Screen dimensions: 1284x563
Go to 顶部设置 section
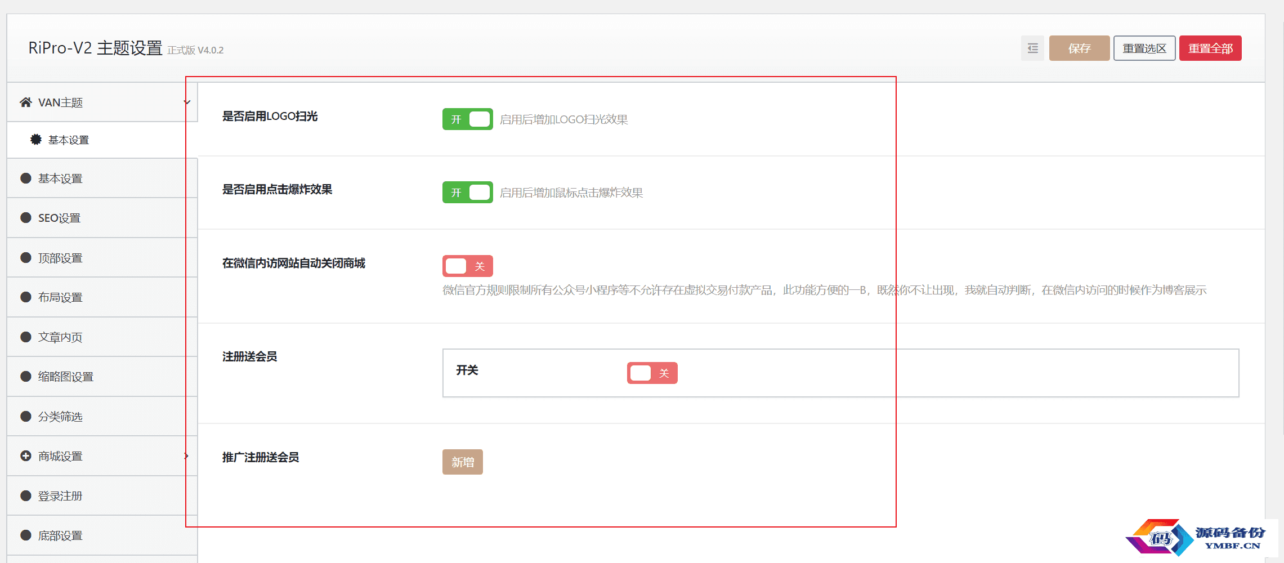[x=102, y=258]
